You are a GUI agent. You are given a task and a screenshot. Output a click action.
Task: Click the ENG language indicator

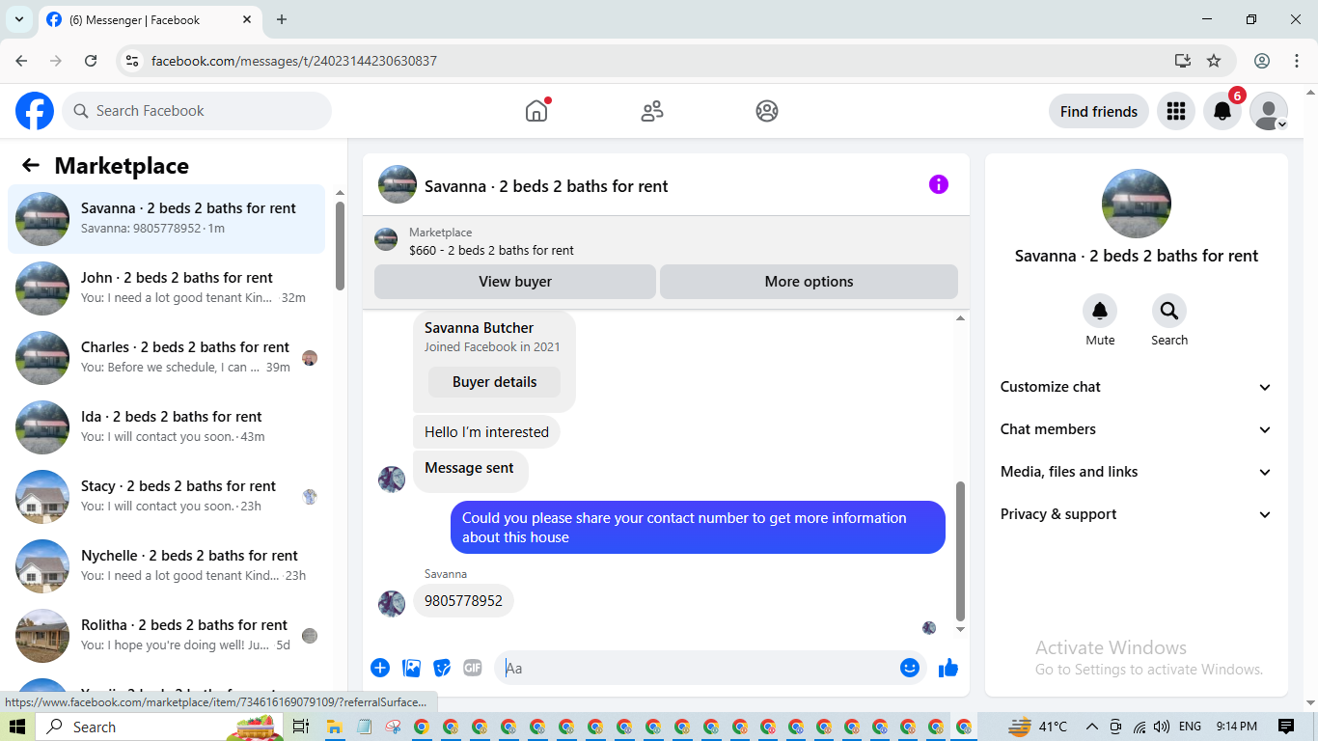point(1191,727)
